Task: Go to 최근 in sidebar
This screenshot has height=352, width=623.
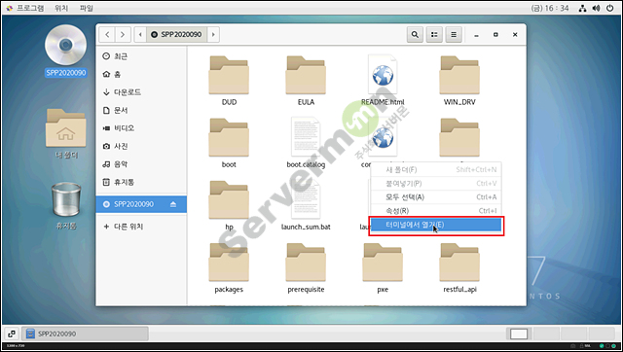Action: click(141, 56)
